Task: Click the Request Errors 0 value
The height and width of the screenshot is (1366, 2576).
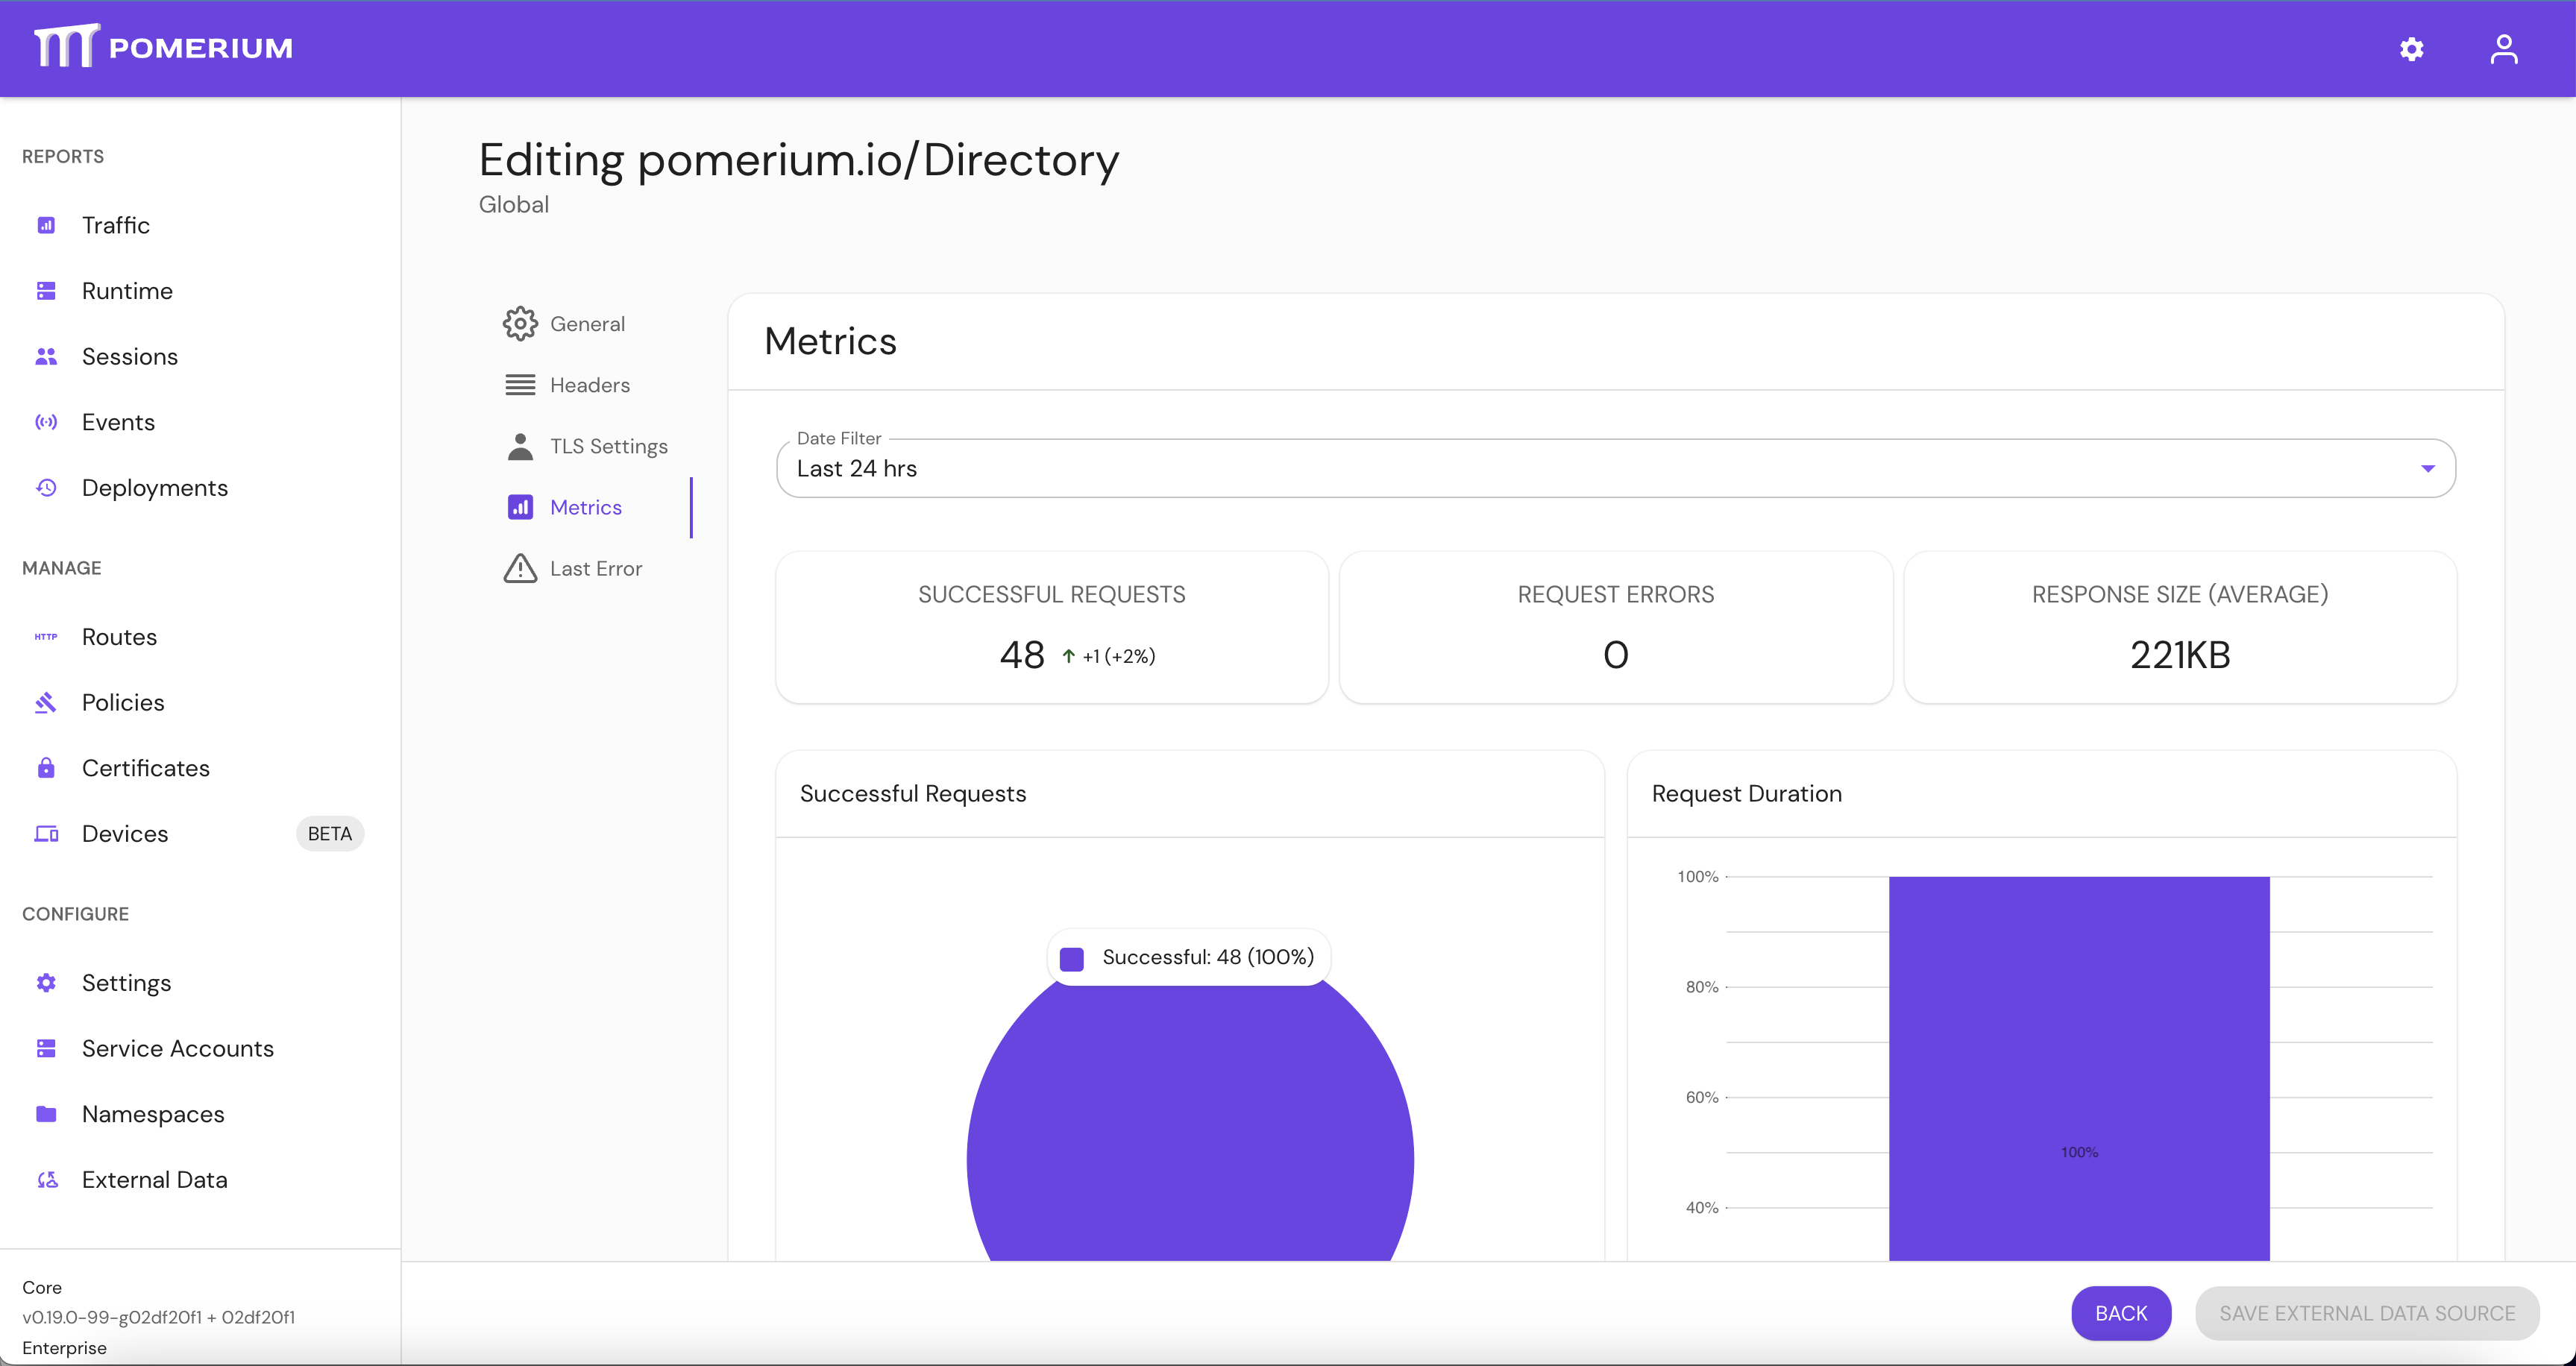Action: 1615,655
